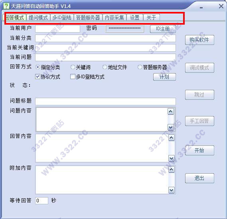Open the 设置 tab
This screenshot has height=219, width=227.
click(x=135, y=17)
